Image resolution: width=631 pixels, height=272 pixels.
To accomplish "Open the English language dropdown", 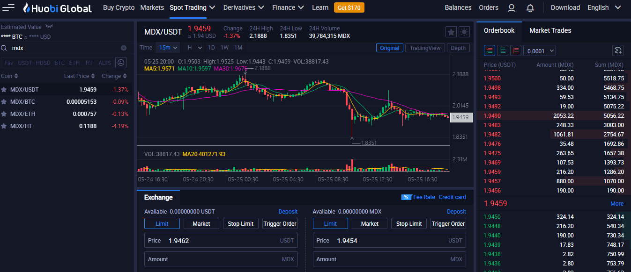I will (605, 7).
